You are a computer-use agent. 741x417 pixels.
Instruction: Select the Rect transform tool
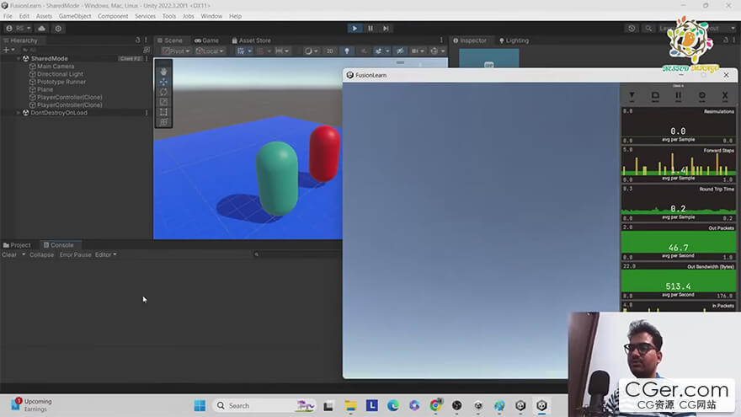(x=163, y=112)
